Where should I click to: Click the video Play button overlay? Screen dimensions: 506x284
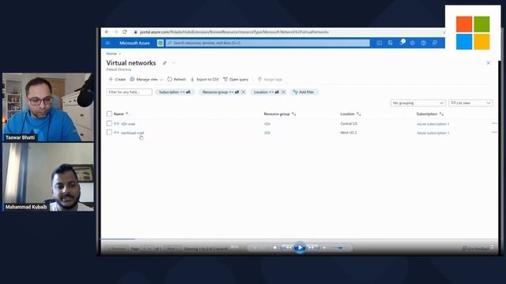click(x=300, y=248)
